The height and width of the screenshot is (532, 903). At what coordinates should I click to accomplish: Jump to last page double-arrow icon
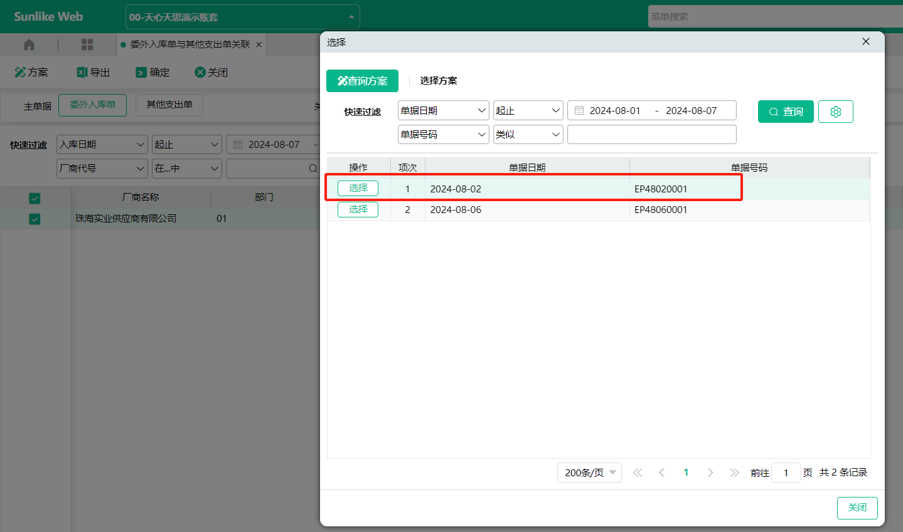(x=734, y=472)
